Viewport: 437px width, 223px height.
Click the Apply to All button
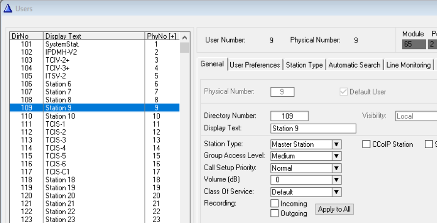335,209
